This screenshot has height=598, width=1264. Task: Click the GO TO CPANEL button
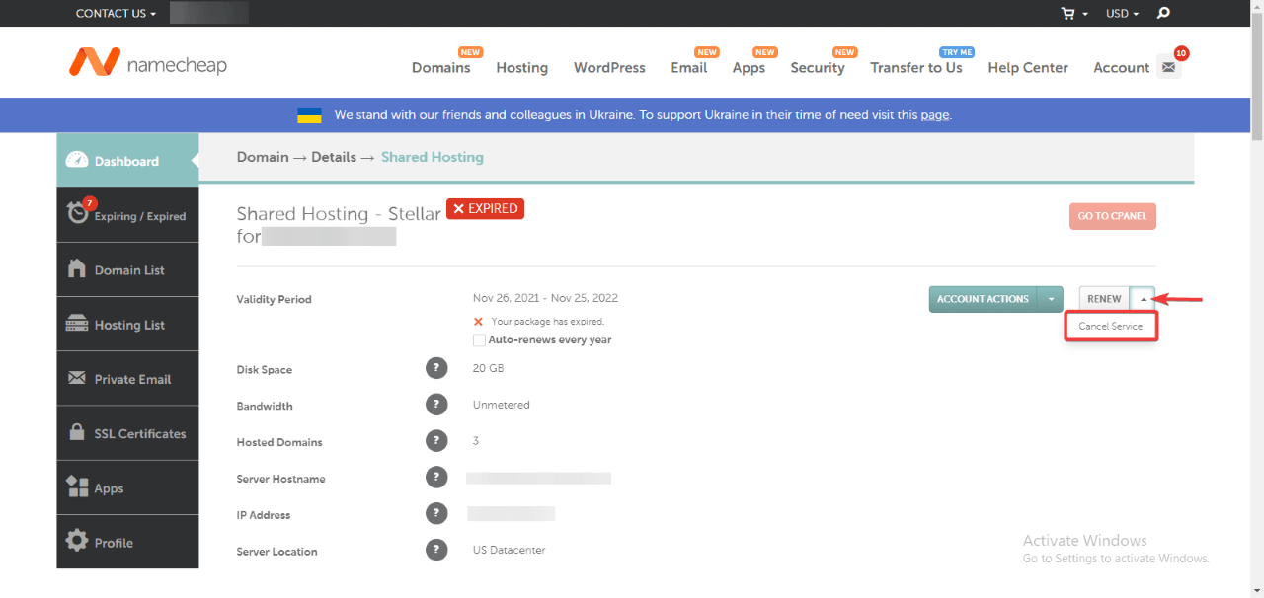1113,216
